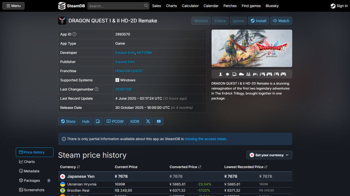This screenshot has height=196, width=350.
Task: Click the Steam client screen icon button
Action: click(98, 121)
